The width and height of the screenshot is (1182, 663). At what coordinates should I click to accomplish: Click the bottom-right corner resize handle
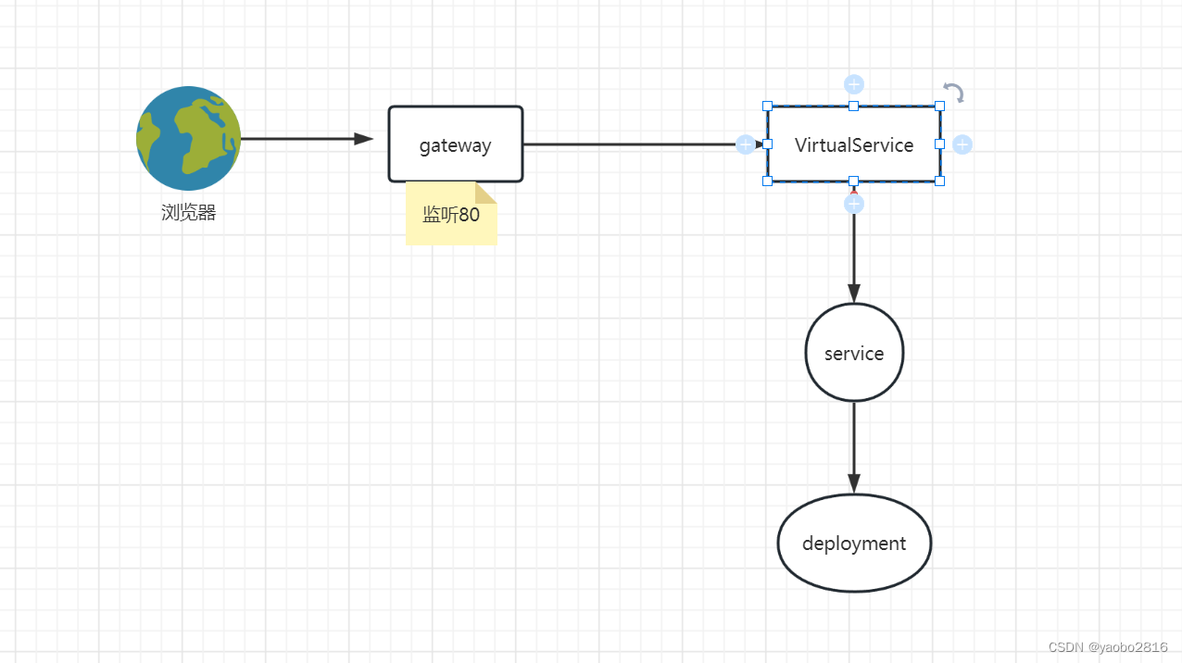pos(939,181)
